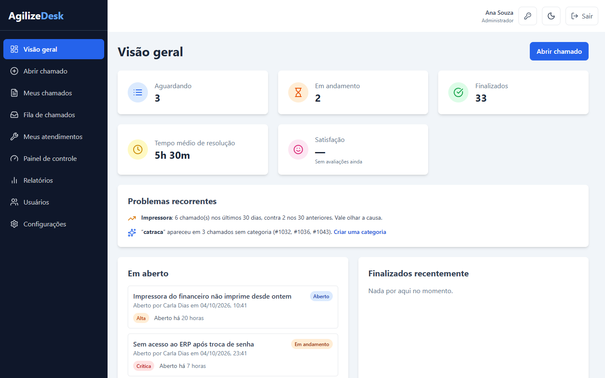The height and width of the screenshot is (378, 605).
Task: Select Visão geral in the sidebar
Action: coord(54,49)
